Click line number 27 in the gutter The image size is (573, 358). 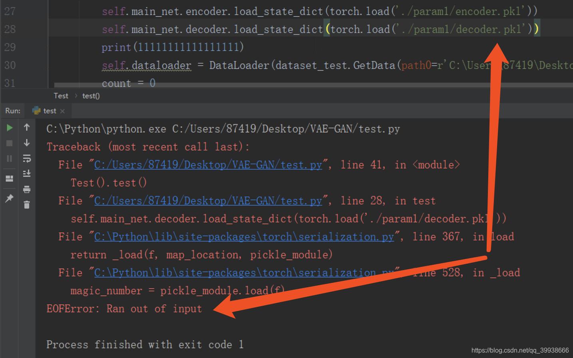10,11
